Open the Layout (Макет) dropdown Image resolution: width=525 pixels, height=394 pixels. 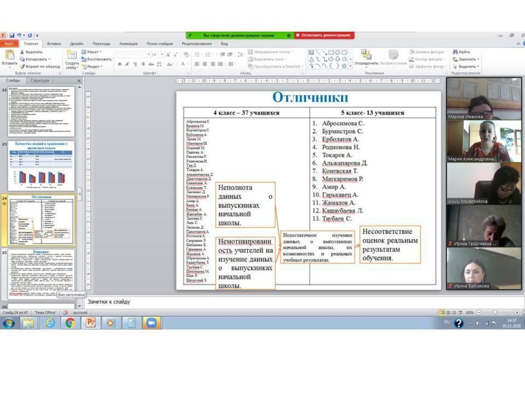(92, 52)
